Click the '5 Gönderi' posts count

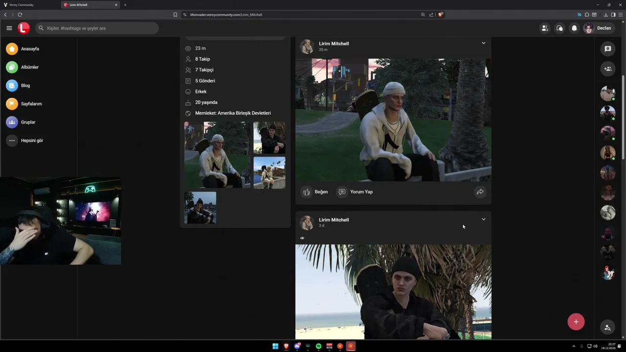[x=205, y=81]
